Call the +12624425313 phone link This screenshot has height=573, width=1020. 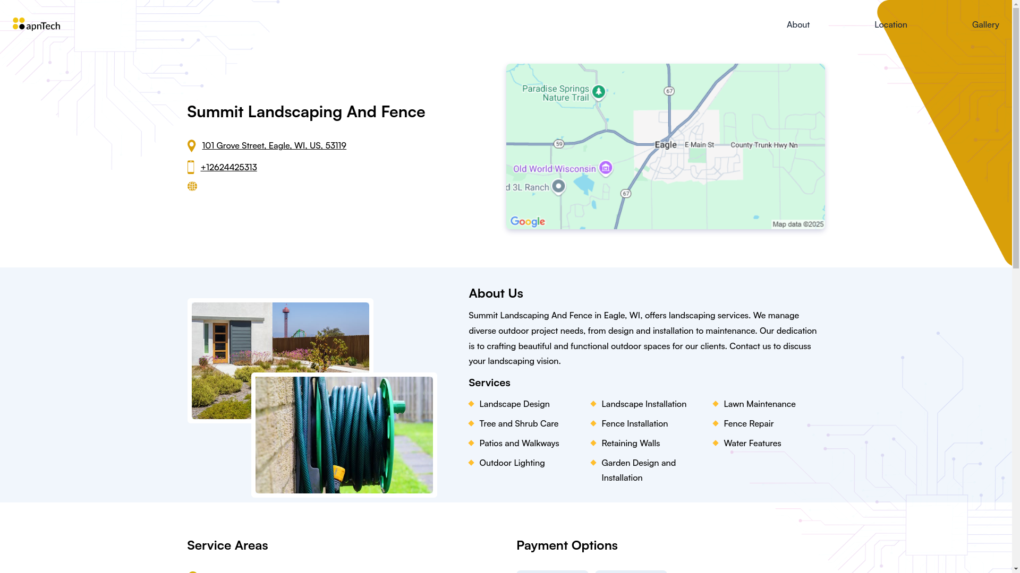229,167
